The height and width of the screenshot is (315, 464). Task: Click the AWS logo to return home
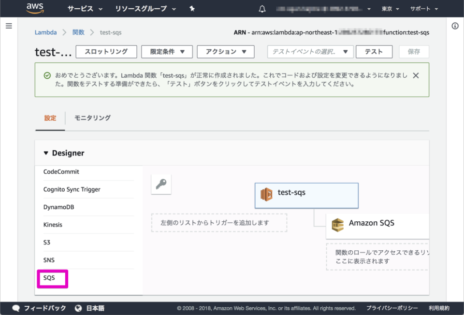tap(35, 8)
